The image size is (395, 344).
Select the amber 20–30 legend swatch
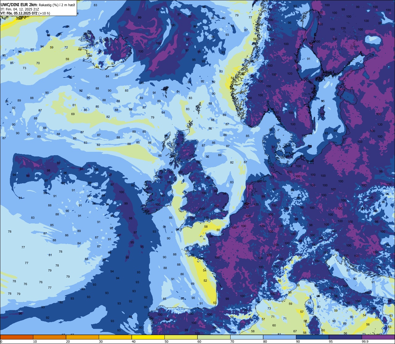coord(82,337)
